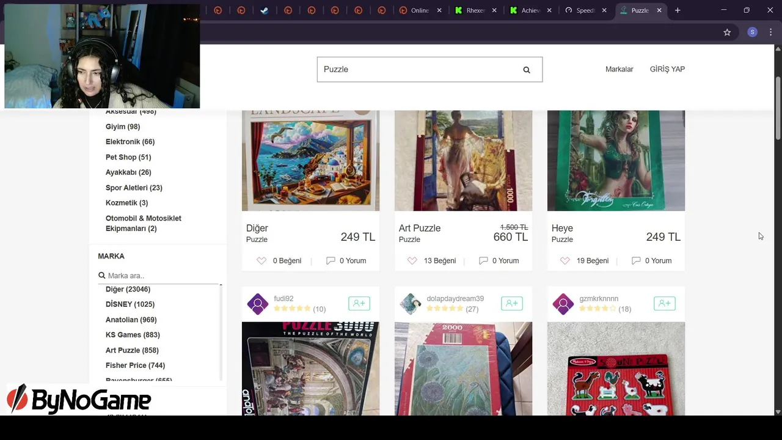
Task: Filter by Giyim (98) category
Action: (123, 127)
